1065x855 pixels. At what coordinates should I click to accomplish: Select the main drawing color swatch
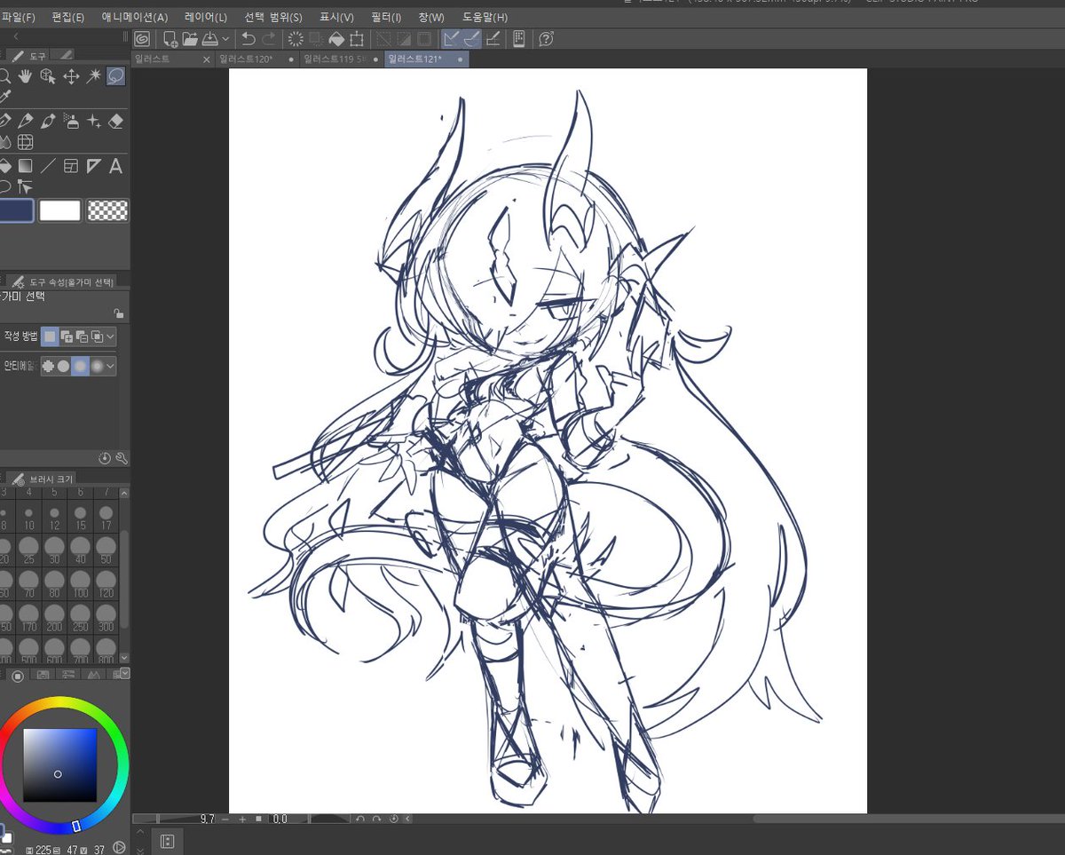point(16,210)
